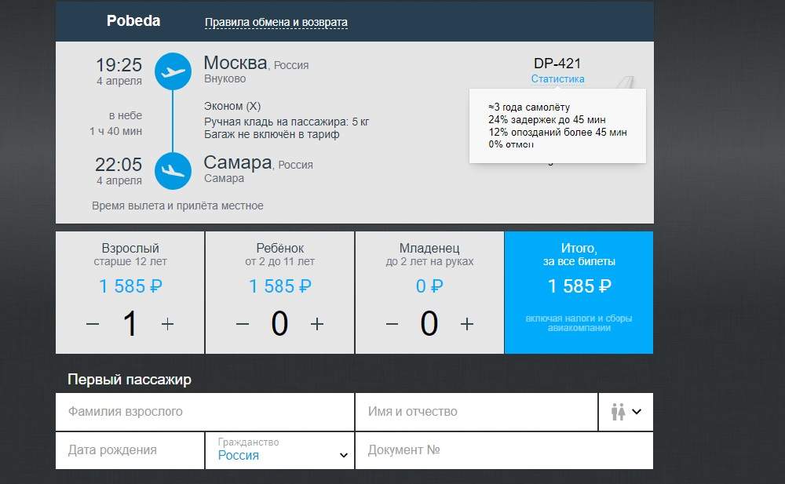
Task: Increase adult passenger count with plus
Action: click(x=167, y=324)
